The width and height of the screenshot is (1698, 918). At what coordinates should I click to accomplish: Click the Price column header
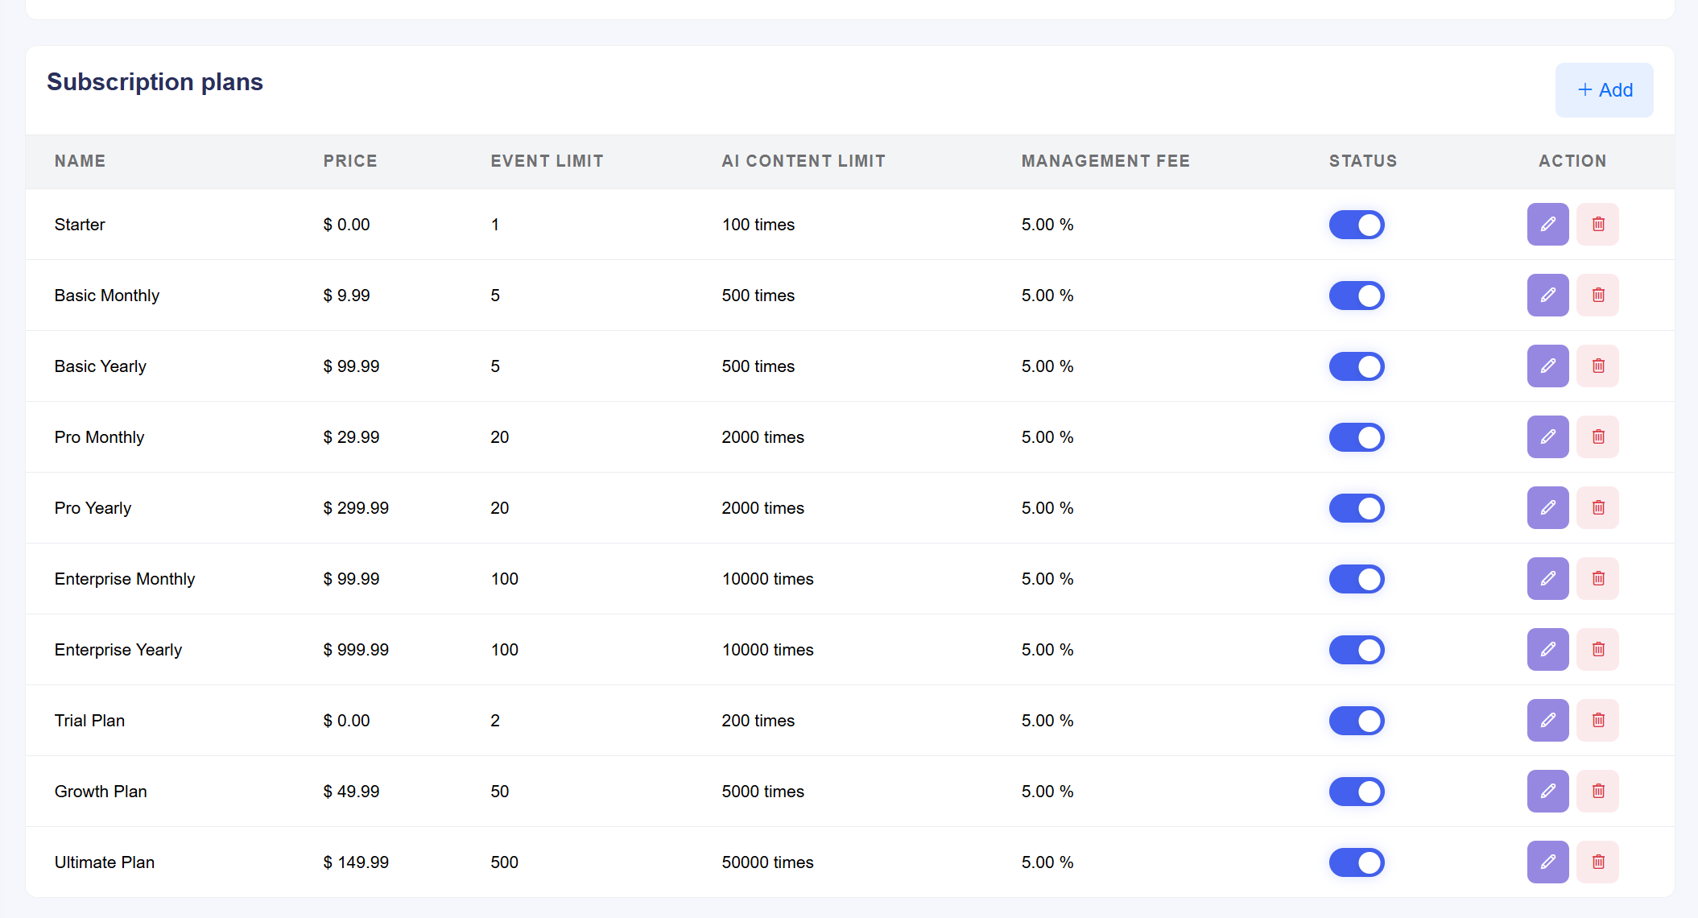350,161
